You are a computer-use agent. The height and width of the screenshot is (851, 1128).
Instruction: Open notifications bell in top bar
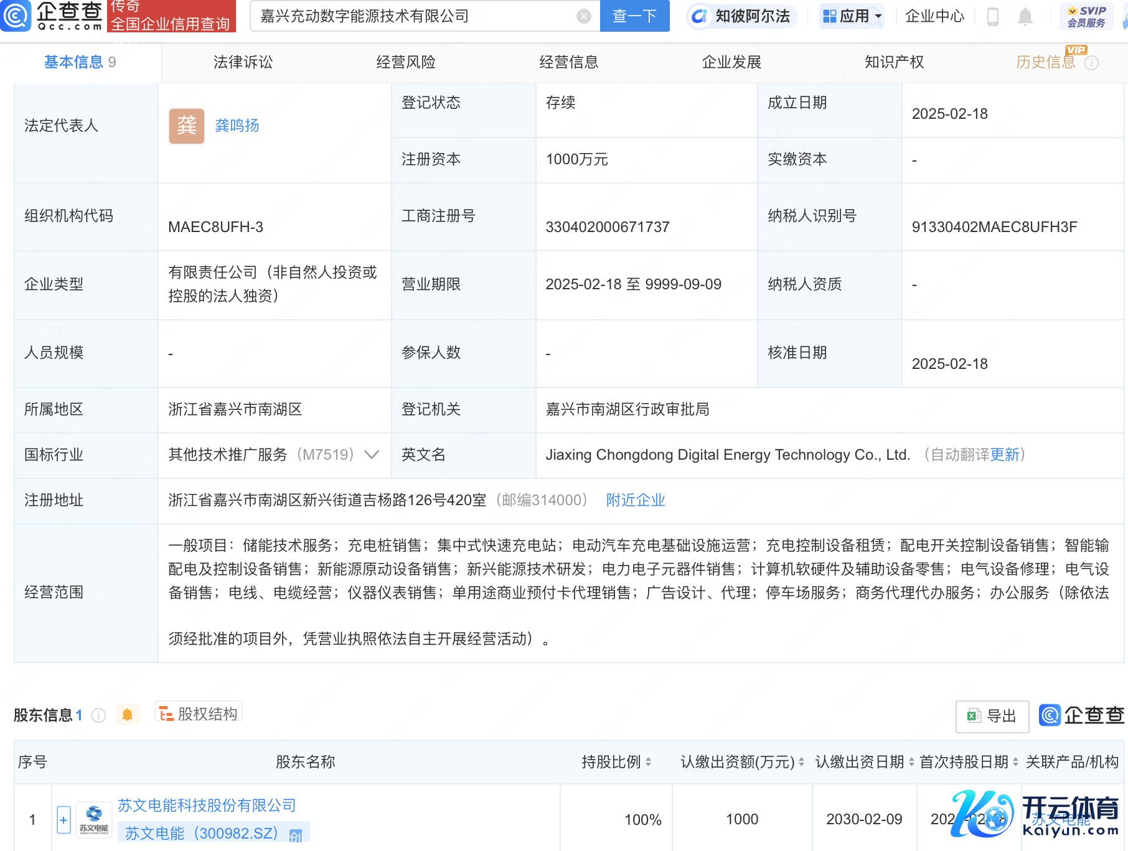click(1025, 16)
